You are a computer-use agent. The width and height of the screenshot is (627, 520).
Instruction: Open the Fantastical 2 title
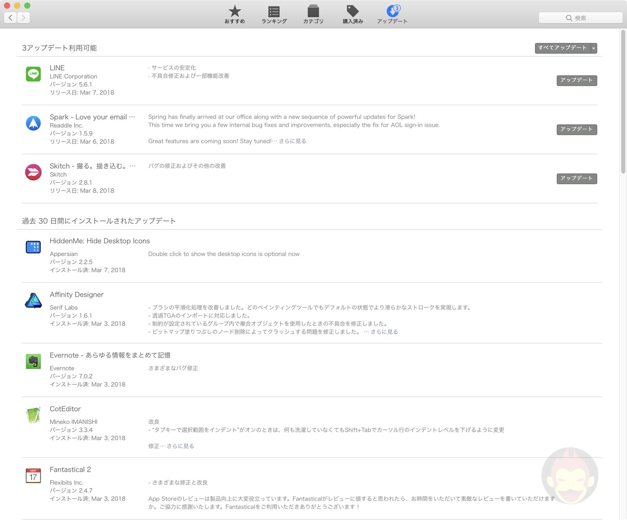tap(71, 469)
